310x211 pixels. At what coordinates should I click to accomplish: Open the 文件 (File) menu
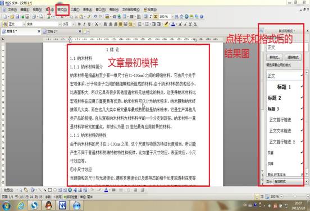point(12,10)
